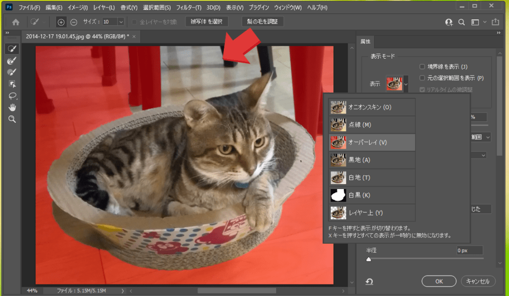Select the Quick Selection tool in the toolbar

point(12,49)
